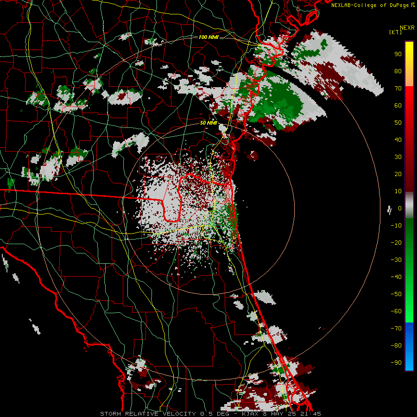This screenshot has height=417, width=417.
Task: Click the NEXLAB-College of DuPage title text
Action: tap(371, 5)
